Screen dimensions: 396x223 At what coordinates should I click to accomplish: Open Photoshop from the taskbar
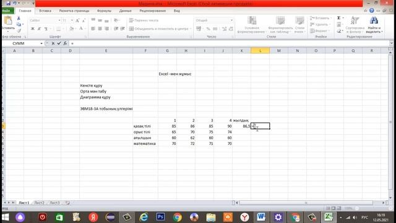(160, 217)
